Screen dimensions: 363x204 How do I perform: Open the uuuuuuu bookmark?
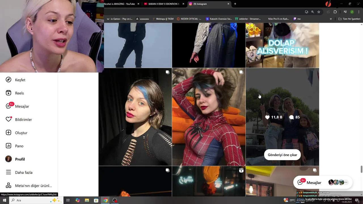click(x=142, y=19)
